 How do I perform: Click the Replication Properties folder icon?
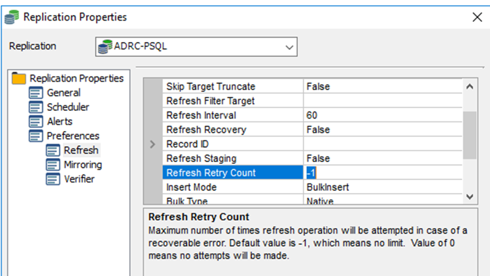[x=19, y=78]
